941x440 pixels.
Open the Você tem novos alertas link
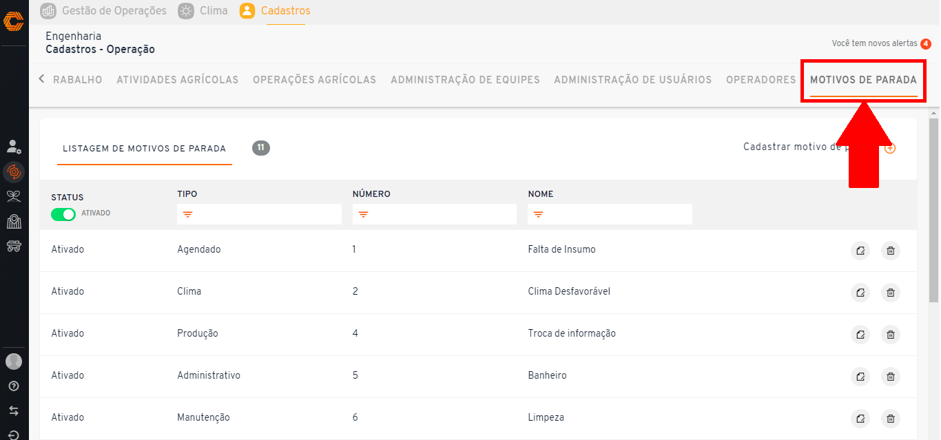875,43
